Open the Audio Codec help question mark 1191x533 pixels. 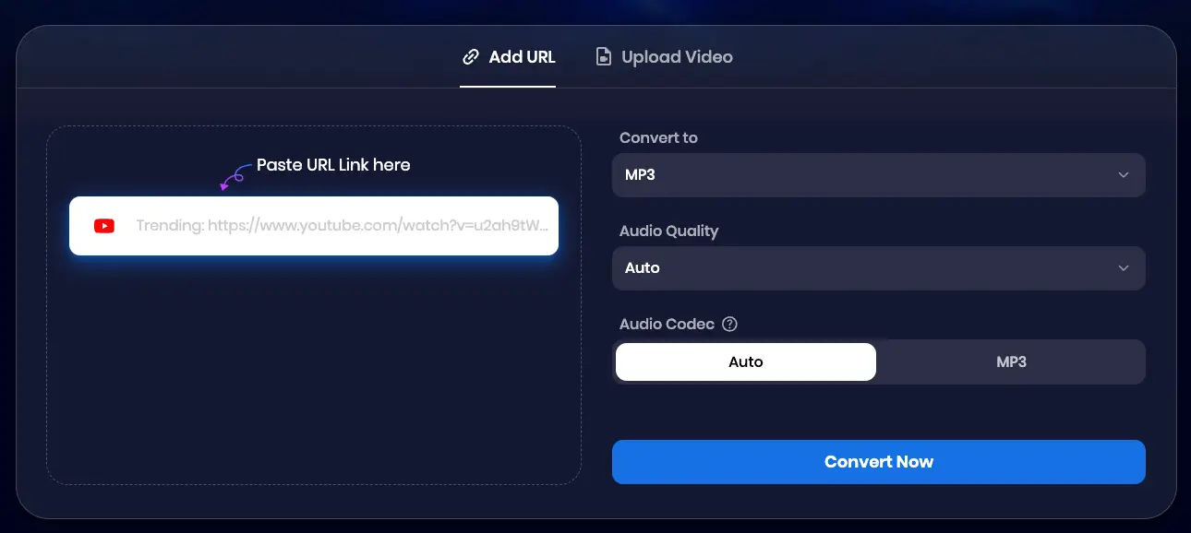tap(729, 324)
